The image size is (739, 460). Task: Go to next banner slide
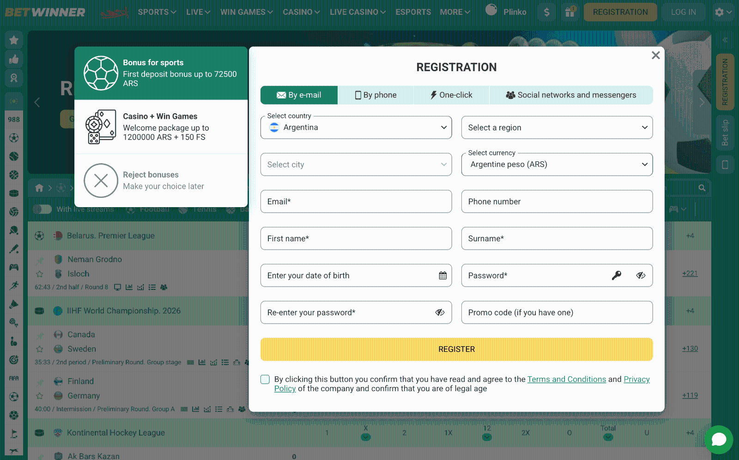702,102
